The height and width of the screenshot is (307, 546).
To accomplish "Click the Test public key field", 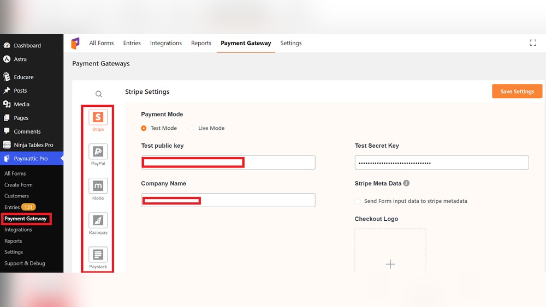I will (228, 162).
